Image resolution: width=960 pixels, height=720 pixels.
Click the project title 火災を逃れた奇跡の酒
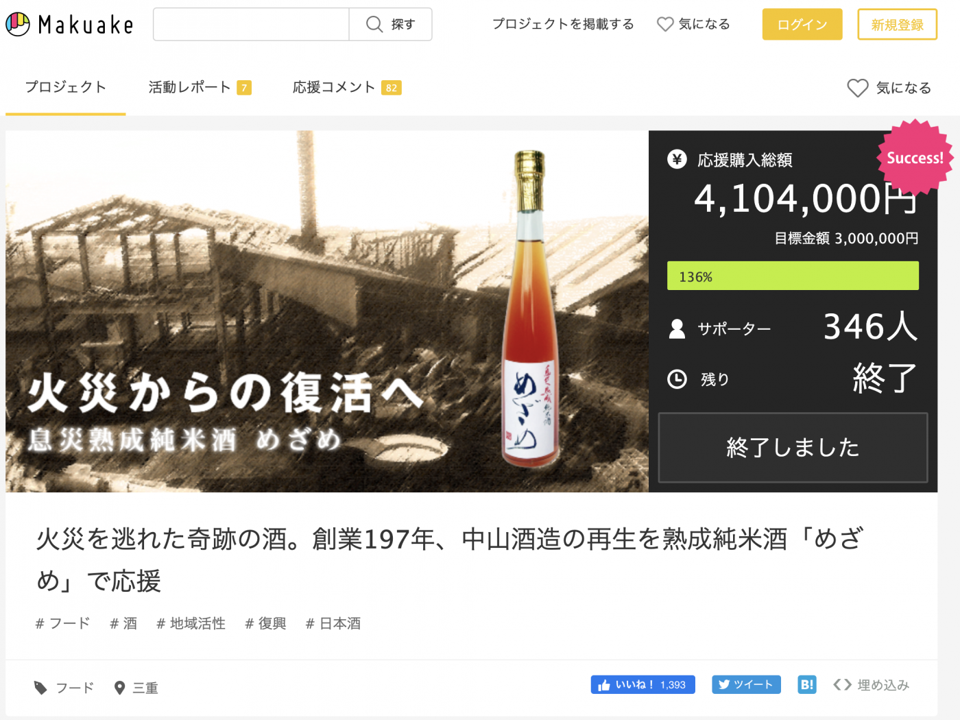[x=450, y=560]
